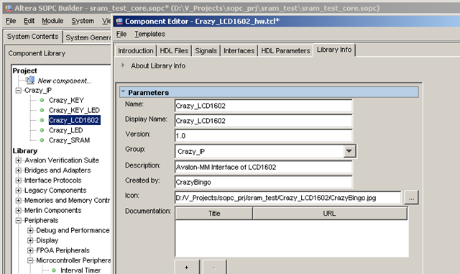460x274 pixels.
Task: Expand the About Library Info section
Action: [x=123, y=65]
